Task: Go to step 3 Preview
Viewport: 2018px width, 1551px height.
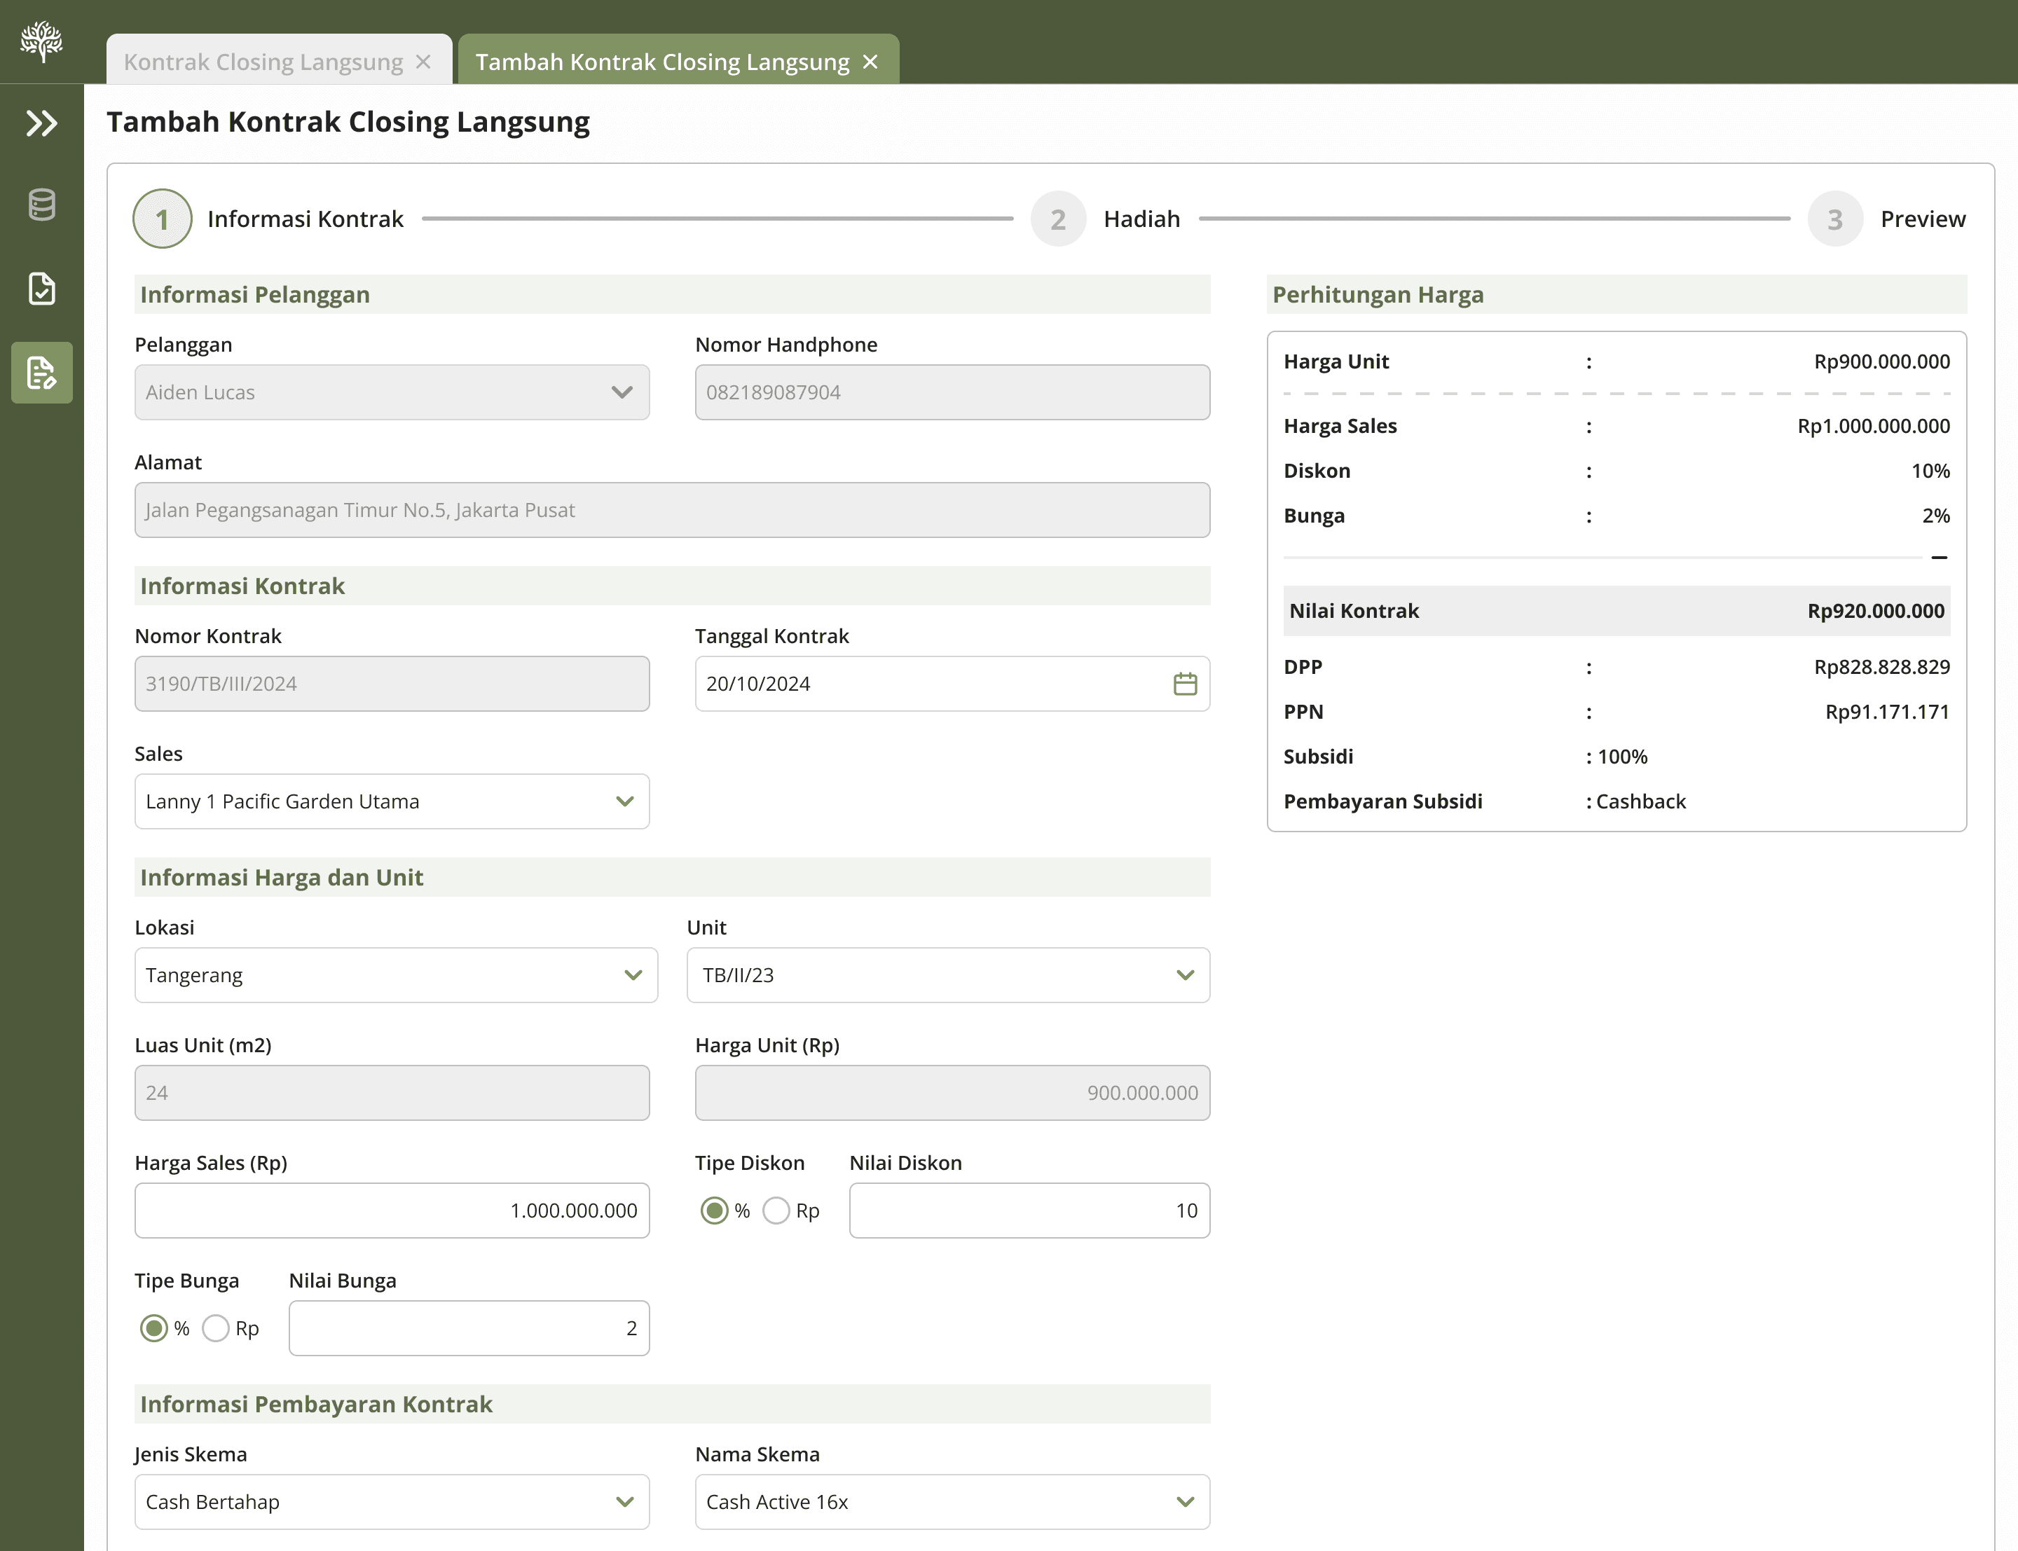Action: coord(1887,219)
